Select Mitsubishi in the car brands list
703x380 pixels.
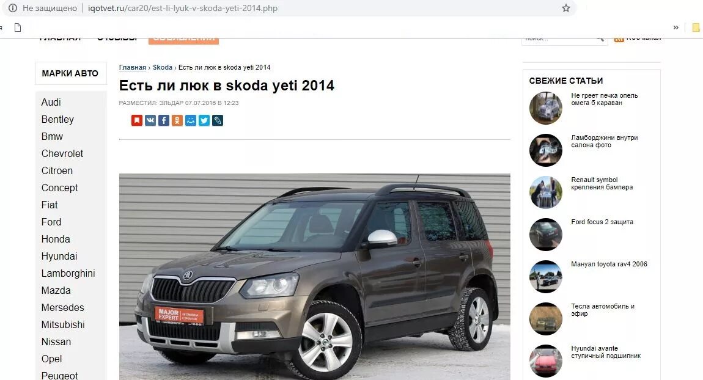(63, 324)
